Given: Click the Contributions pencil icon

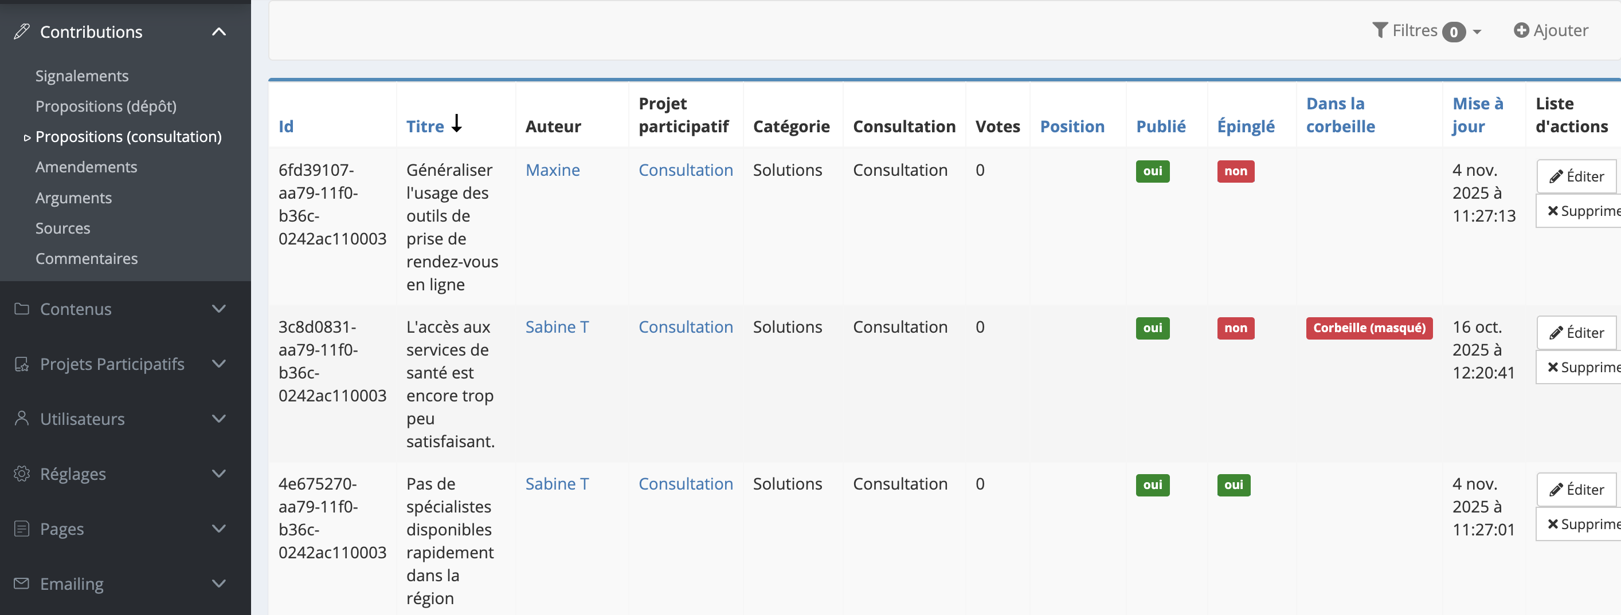Looking at the screenshot, I should (x=22, y=31).
